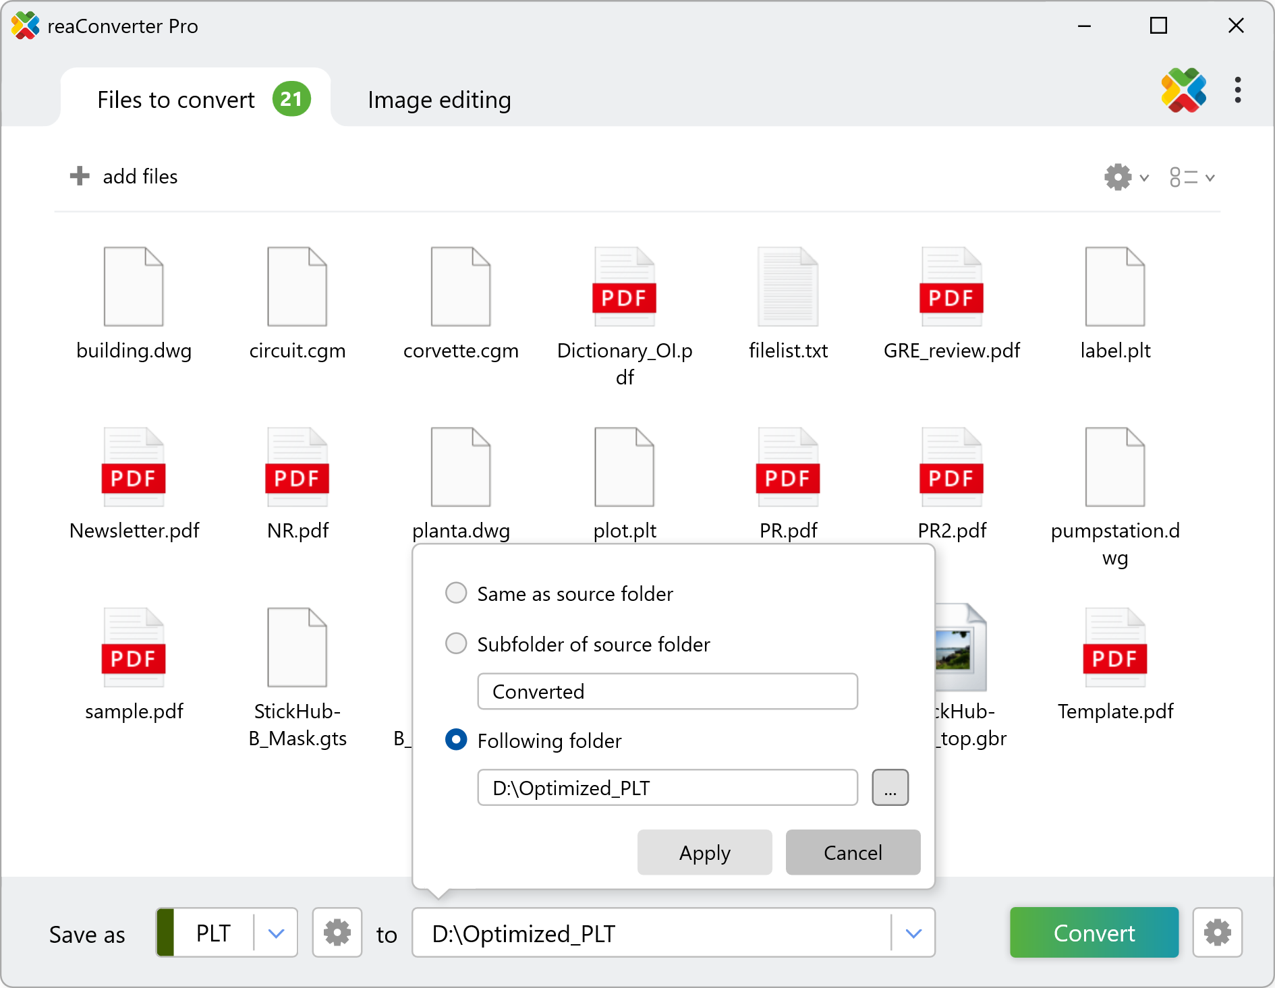Screen dimensions: 1275x988
Task: Select the Following folder radio button
Action: click(x=457, y=740)
